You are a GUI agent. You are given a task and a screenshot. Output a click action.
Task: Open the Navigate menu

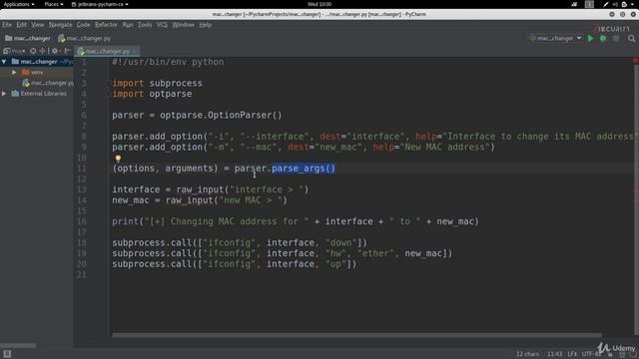(x=60, y=25)
